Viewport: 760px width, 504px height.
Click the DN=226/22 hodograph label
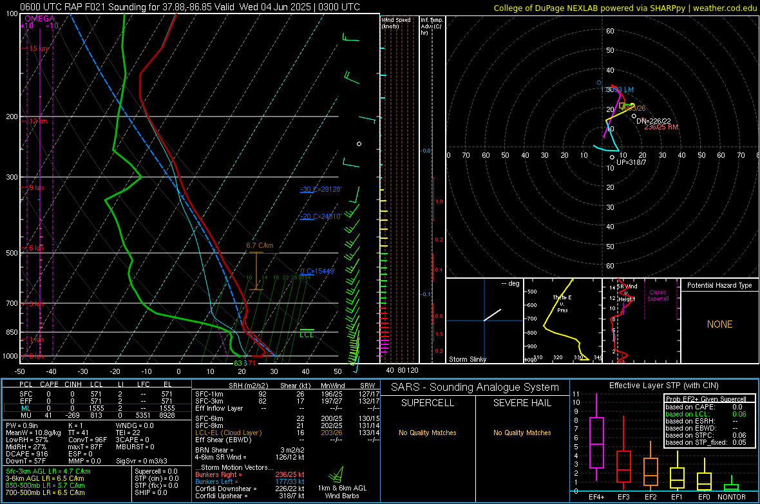coord(653,120)
